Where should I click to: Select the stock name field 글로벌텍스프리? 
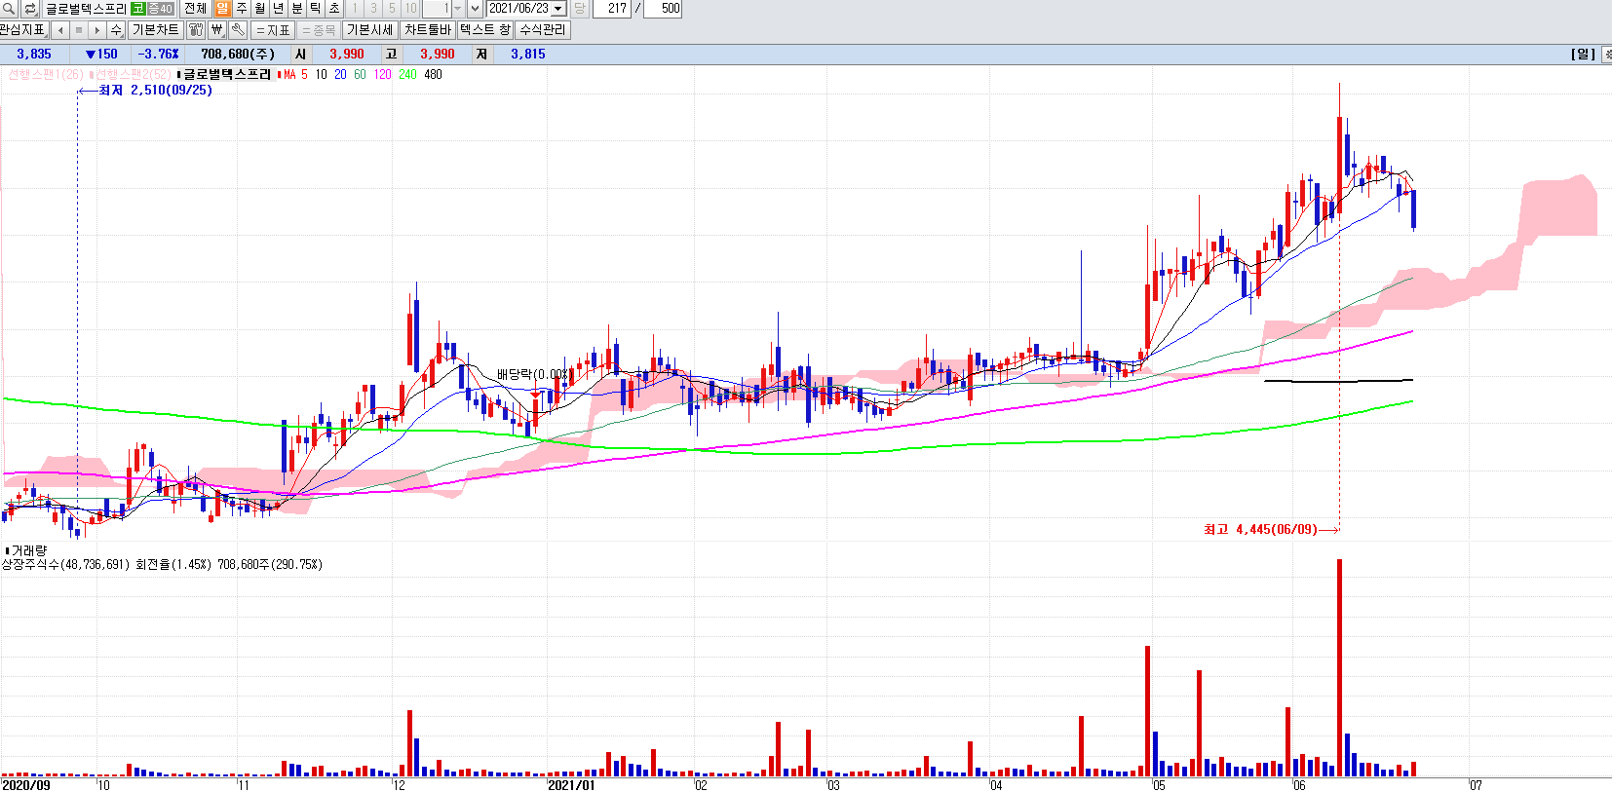(x=86, y=9)
